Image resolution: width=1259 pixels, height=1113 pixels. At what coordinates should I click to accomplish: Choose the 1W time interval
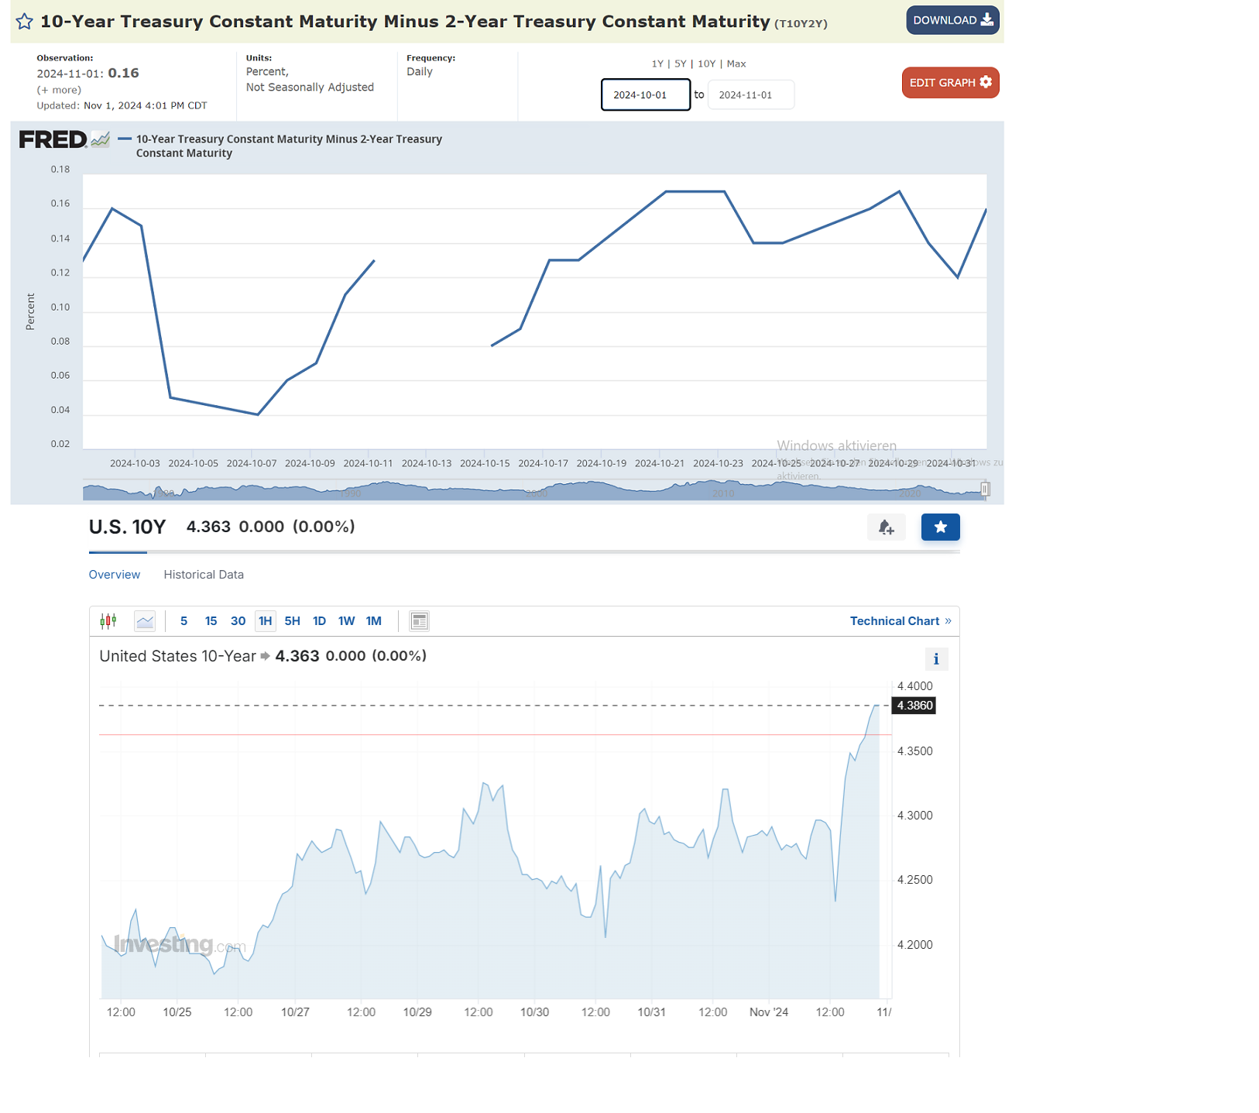pos(346,621)
